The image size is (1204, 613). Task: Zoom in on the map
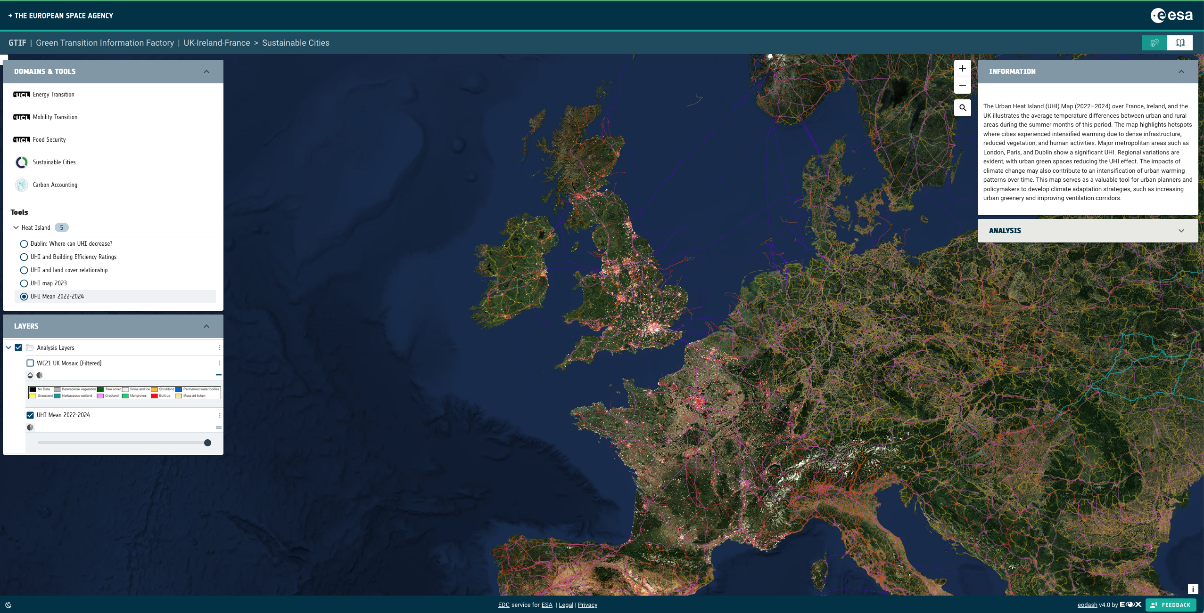tap(962, 68)
